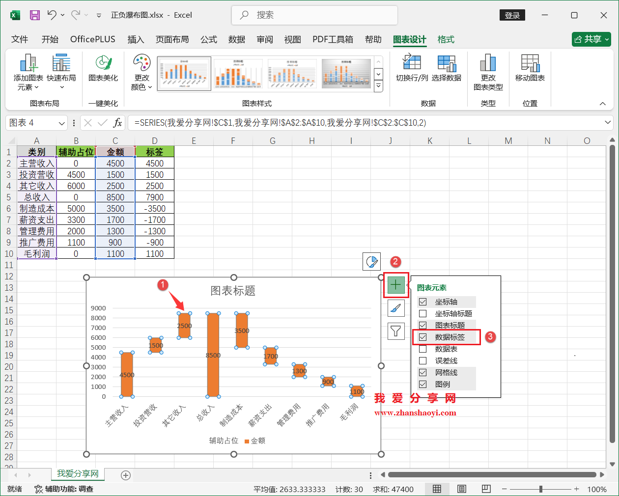Enable the 数据表 chart element

[x=423, y=349]
